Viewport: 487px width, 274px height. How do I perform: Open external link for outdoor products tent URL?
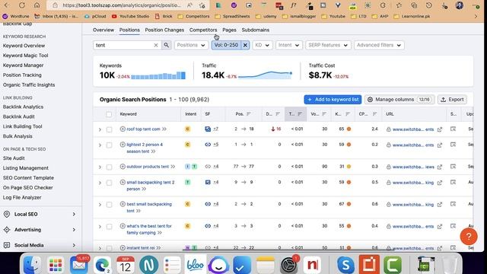tap(440, 167)
